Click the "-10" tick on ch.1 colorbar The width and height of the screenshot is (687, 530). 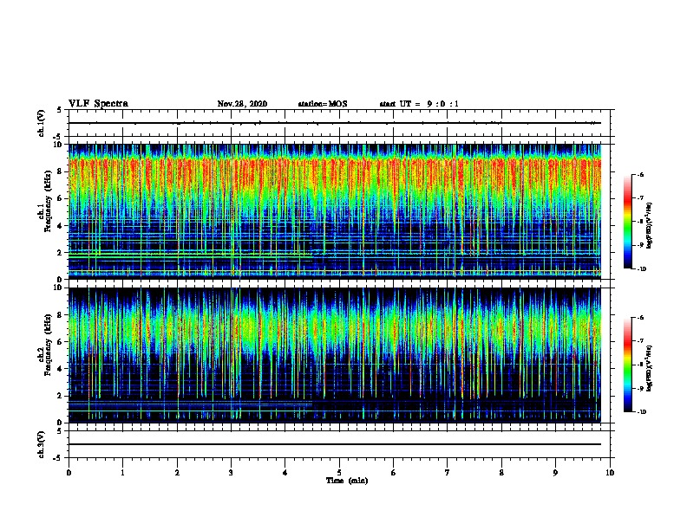pos(641,268)
